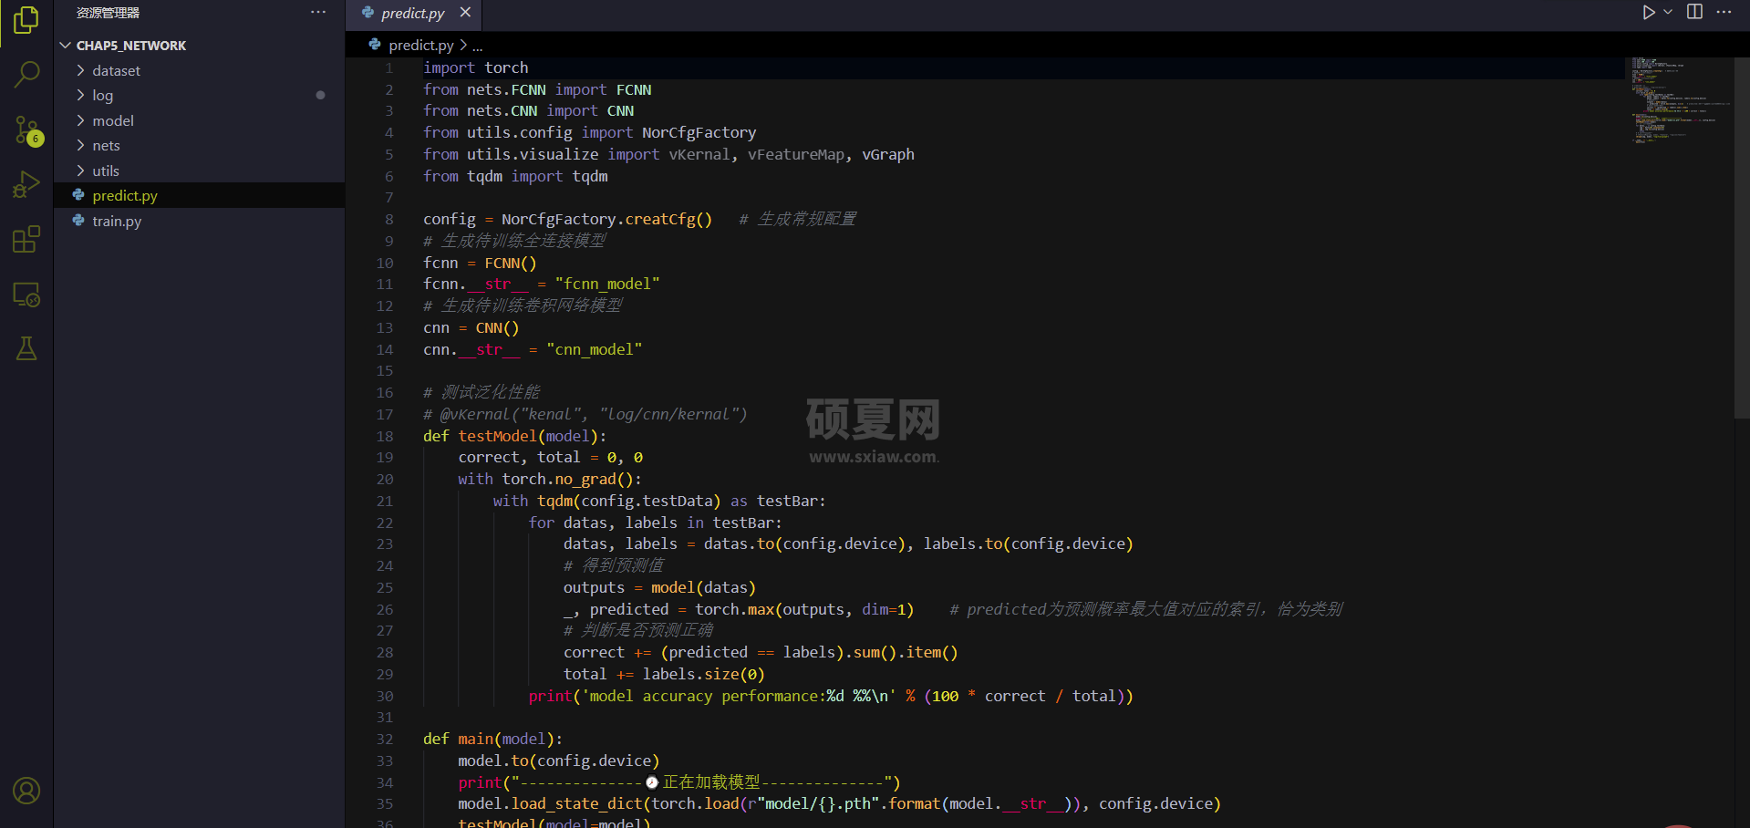This screenshot has width=1750, height=828.
Task: Click the 'cnn = CNN()' line
Action: click(471, 327)
